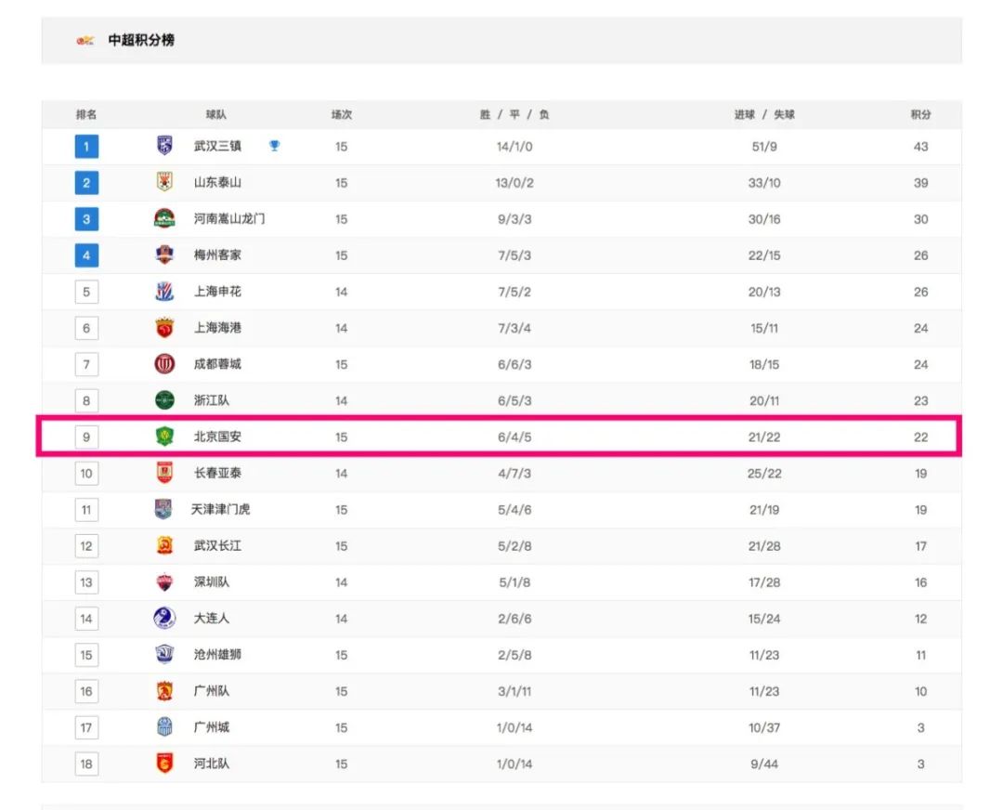Open the 上海海港 team name link
Viewport: 1003px width, 810px height.
point(217,328)
